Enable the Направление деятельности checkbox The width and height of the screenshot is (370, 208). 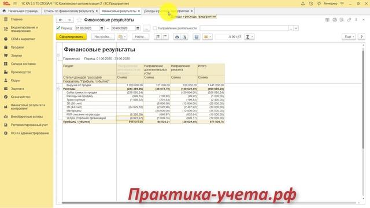[155, 28]
